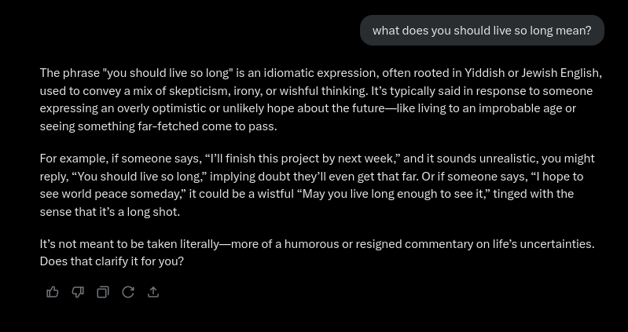Like the response with thumbs up icon
628x332 pixels.
(53, 293)
